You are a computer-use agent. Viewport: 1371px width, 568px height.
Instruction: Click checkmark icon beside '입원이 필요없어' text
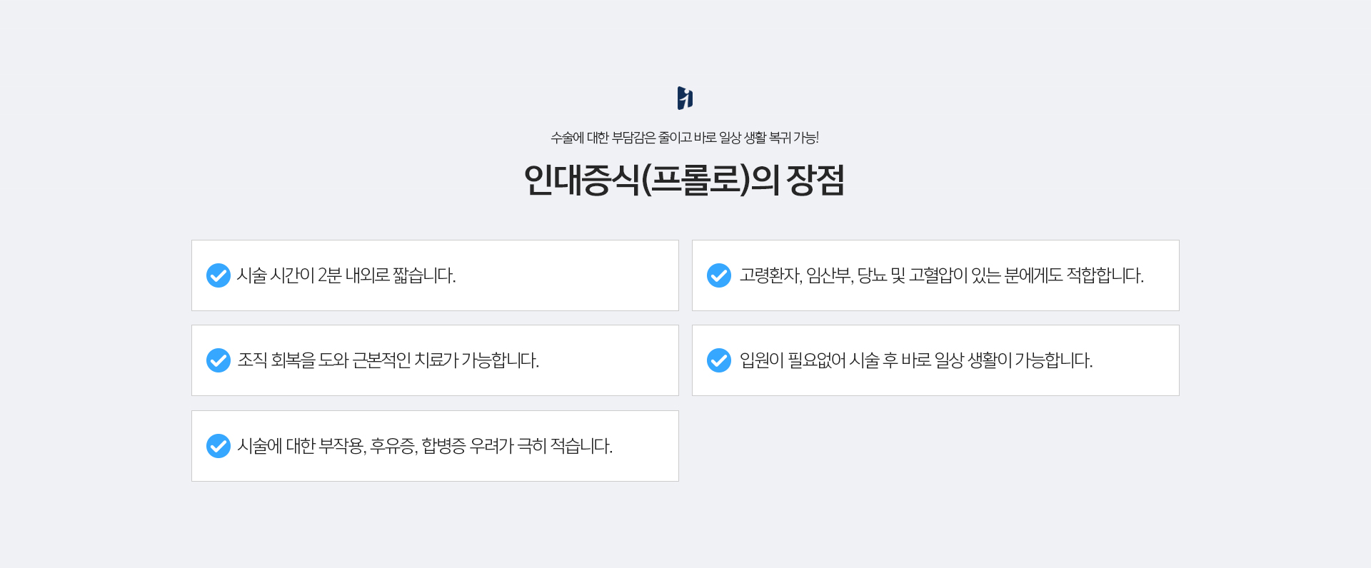(719, 360)
